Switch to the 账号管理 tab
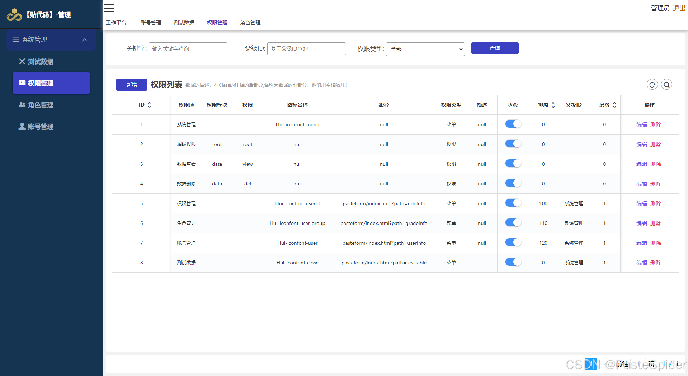The height and width of the screenshot is (376, 688). point(151,23)
